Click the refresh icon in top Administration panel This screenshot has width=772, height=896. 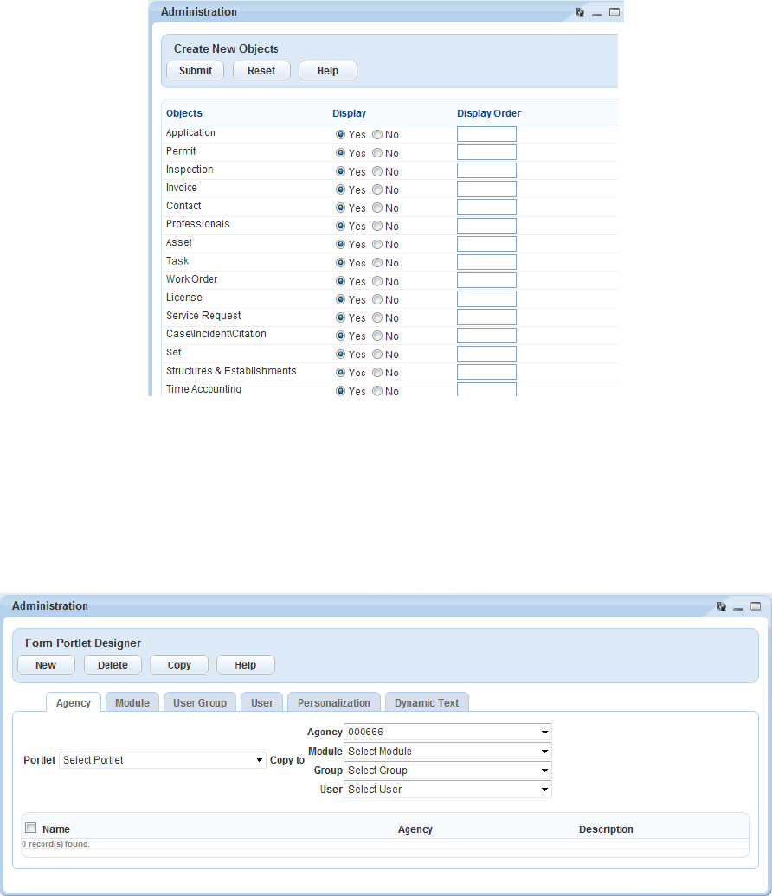click(579, 12)
